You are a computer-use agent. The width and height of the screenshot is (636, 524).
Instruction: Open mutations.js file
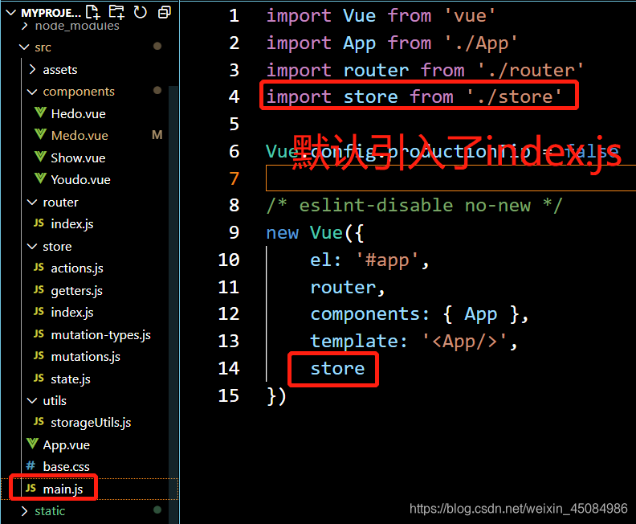(86, 357)
